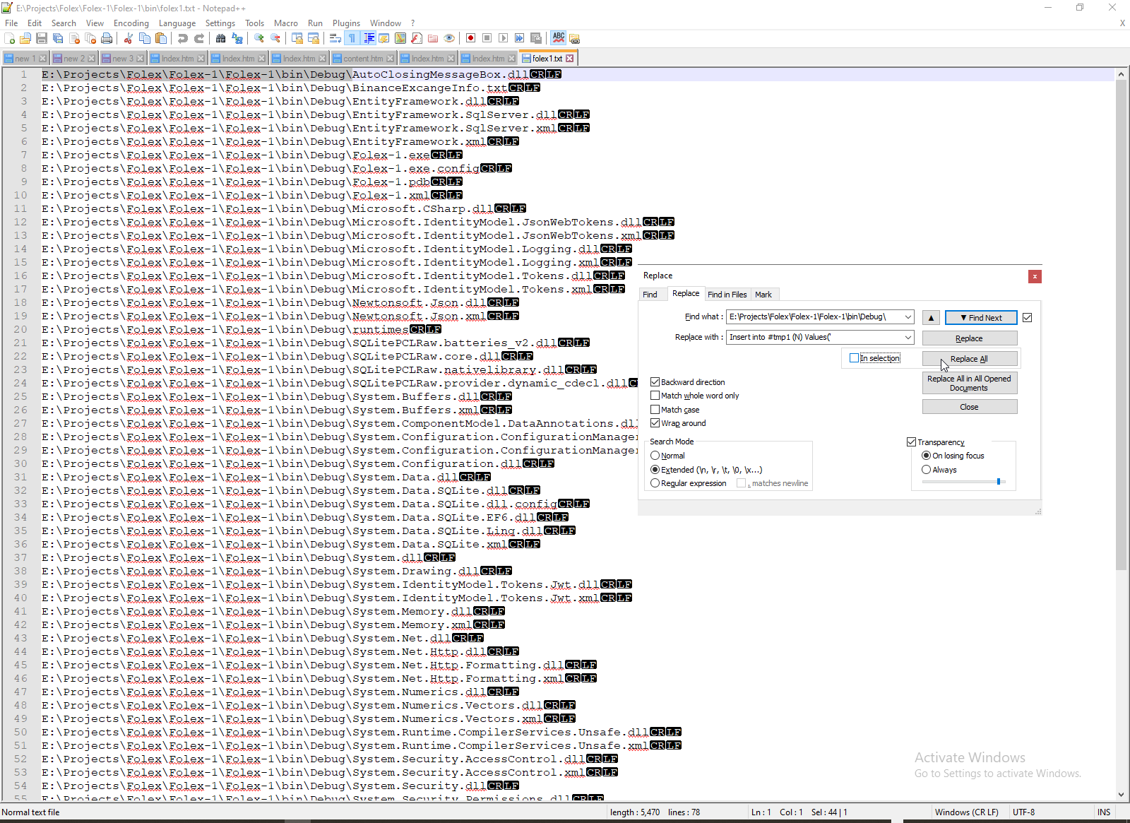Click the New file toolbar icon
1130x823 pixels.
[10, 38]
